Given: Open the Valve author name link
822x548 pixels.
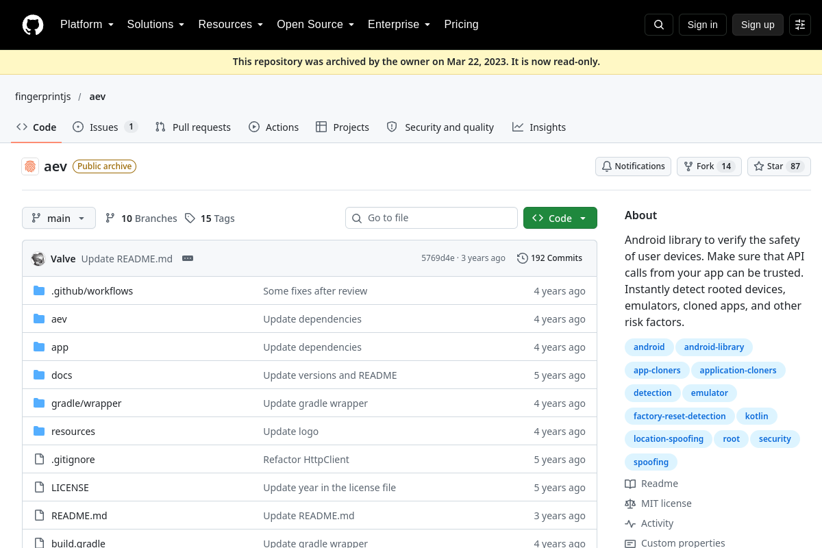Looking at the screenshot, I should (63, 258).
